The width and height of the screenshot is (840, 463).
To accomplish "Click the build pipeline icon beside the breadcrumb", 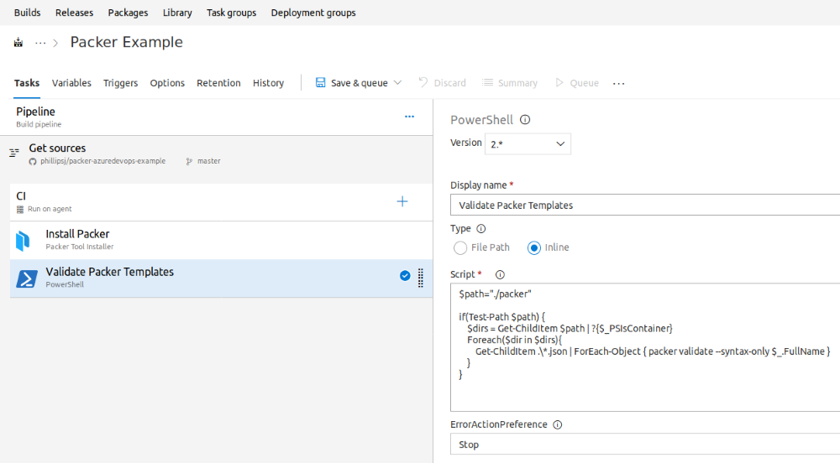I will click(18, 42).
